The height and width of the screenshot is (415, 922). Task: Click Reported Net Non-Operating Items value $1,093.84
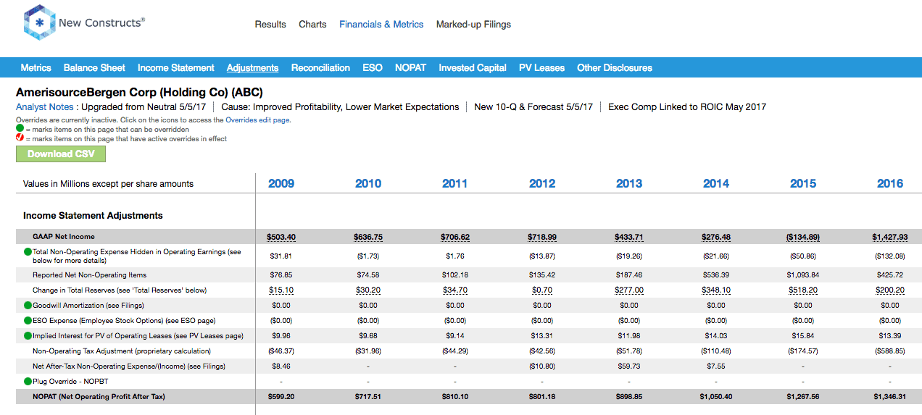click(803, 275)
